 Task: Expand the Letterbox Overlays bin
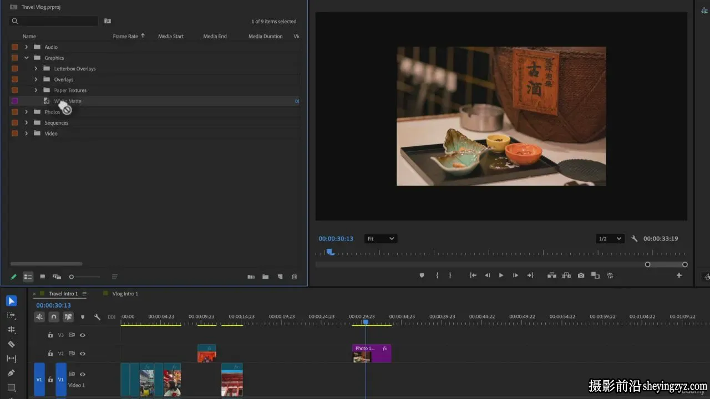(x=36, y=69)
